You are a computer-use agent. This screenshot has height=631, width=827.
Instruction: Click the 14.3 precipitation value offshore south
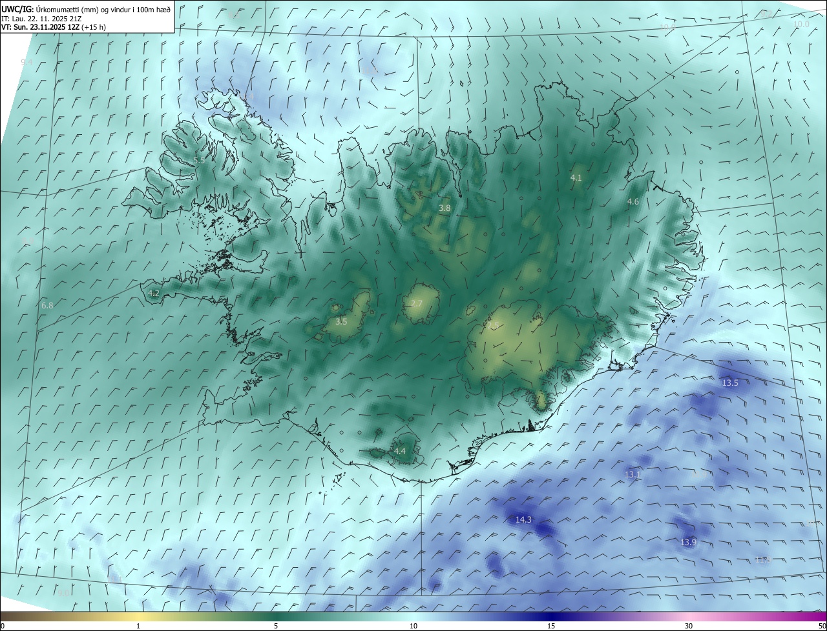(523, 519)
